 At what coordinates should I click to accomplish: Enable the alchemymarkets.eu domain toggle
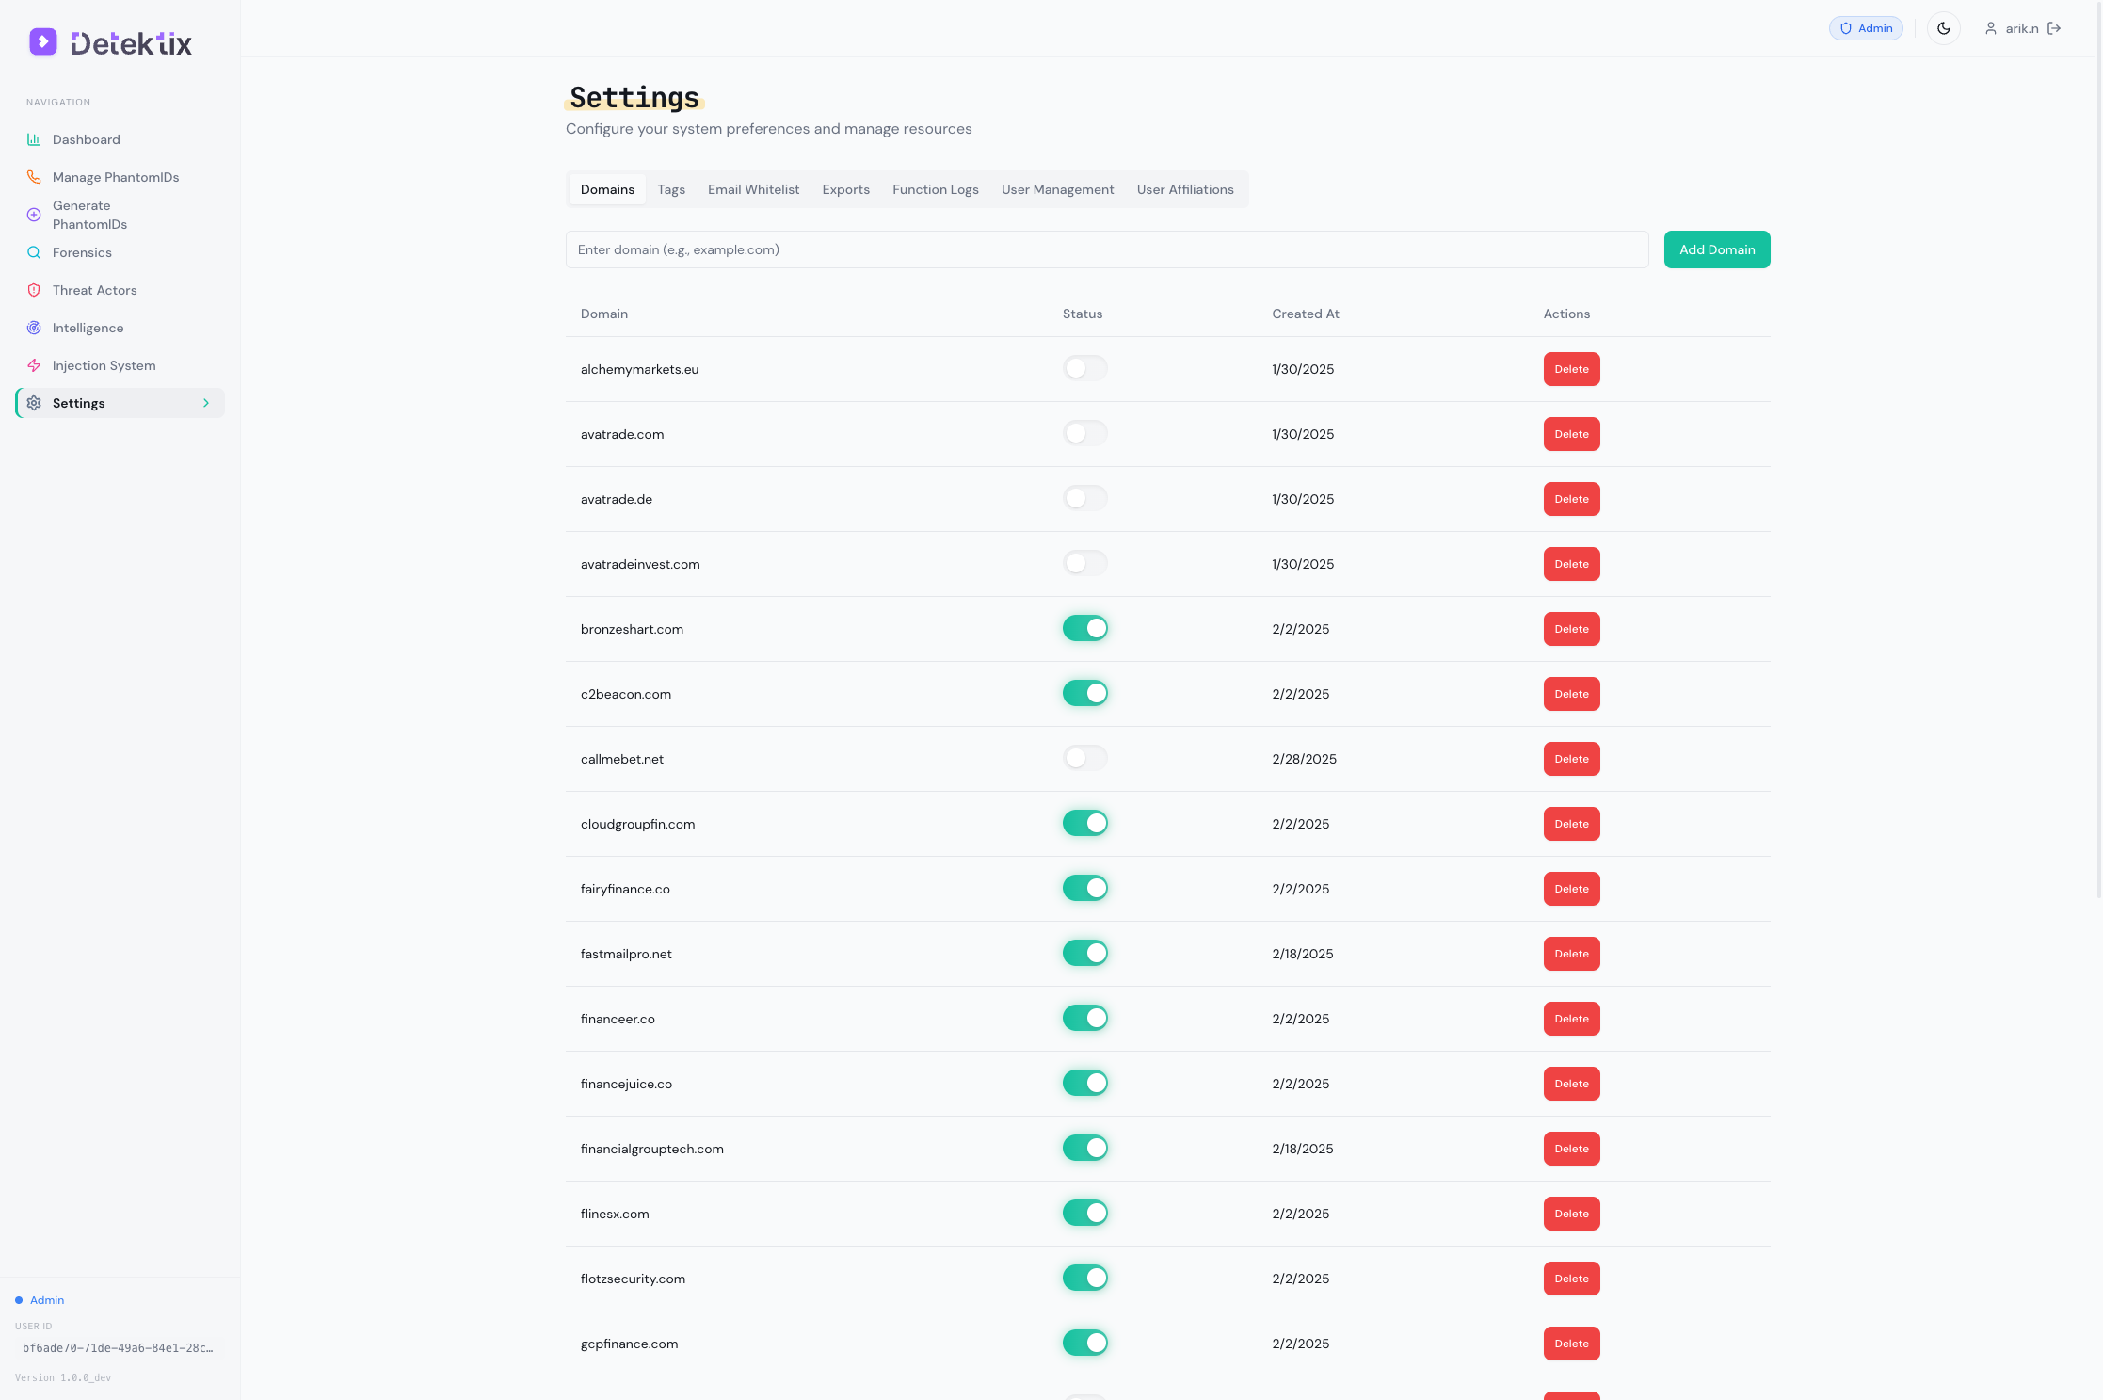[1084, 368]
